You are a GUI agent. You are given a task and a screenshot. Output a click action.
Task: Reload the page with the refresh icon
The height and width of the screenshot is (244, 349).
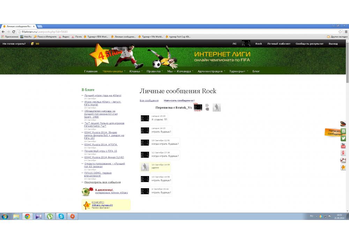[x=14, y=32]
